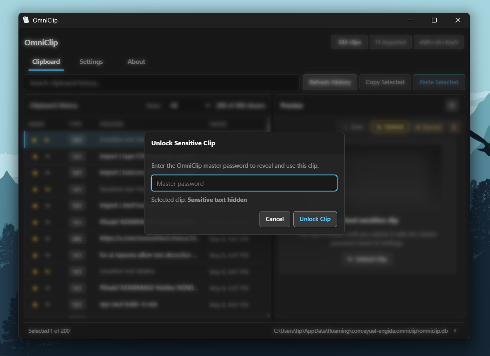Click Unlock Clip button inside the Preview panel

tap(368, 259)
